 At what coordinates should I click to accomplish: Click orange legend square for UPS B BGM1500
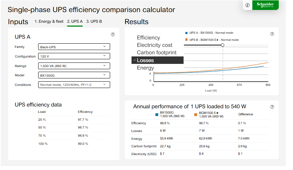click(x=186, y=40)
